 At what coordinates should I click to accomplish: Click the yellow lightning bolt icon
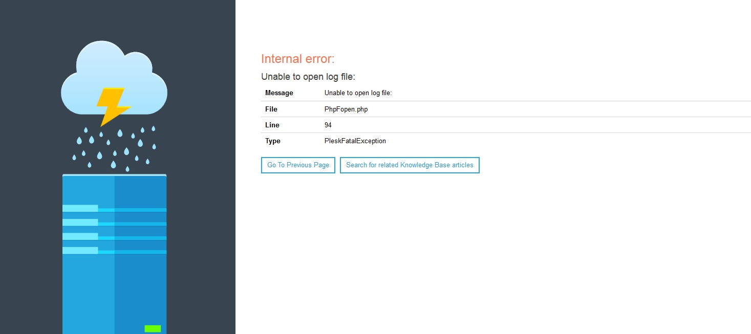click(113, 106)
